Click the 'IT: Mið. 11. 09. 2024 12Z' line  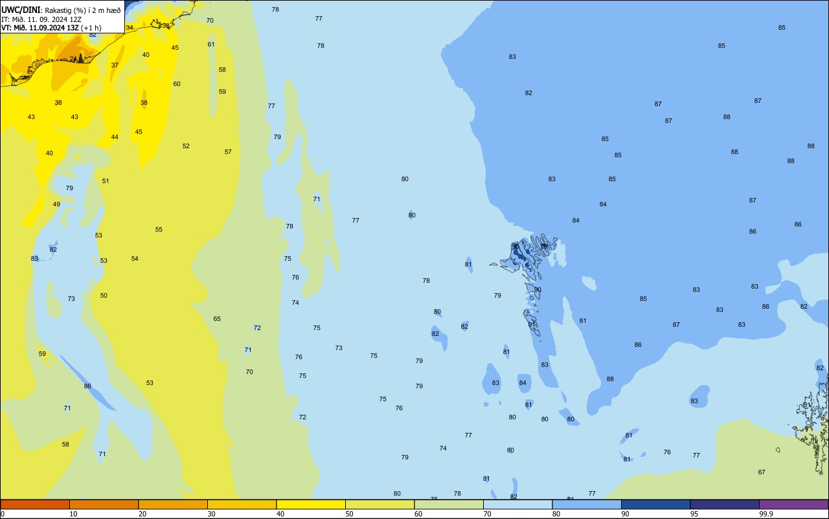point(41,19)
